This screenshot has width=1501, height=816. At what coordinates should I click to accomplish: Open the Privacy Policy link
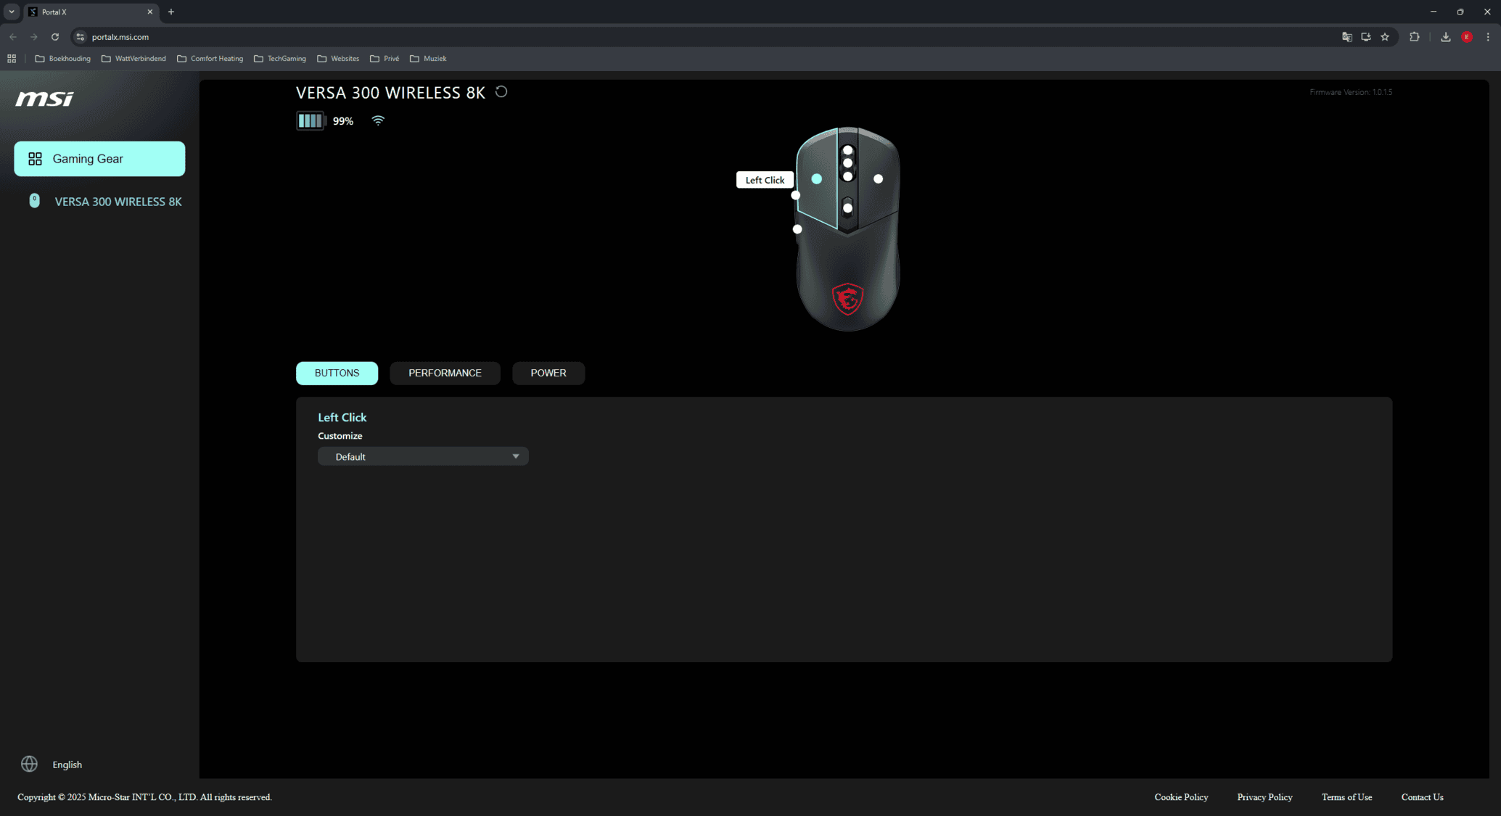pyautogui.click(x=1264, y=797)
